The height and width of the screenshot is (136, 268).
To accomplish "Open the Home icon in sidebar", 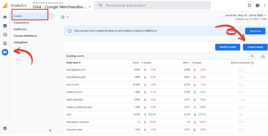I will point(5,17).
